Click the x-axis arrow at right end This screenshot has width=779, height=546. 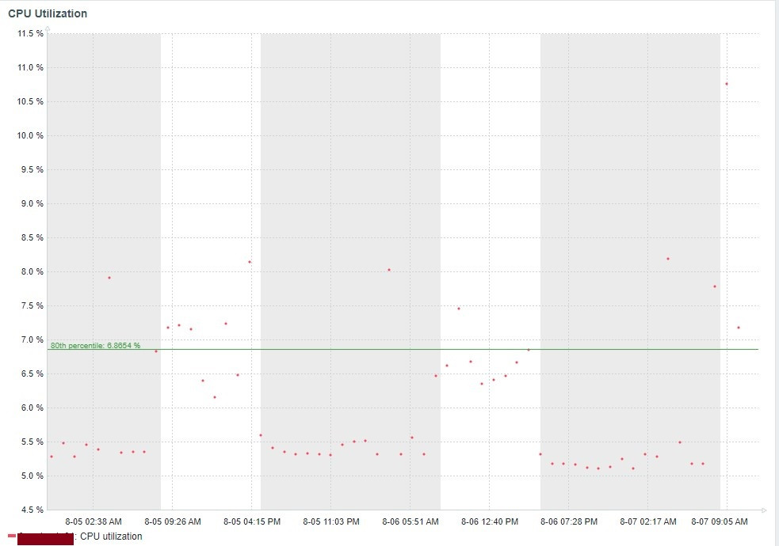(x=764, y=510)
